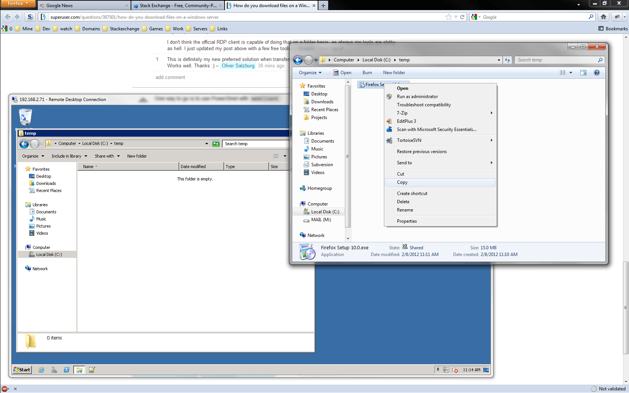Viewport: 629px width, 393px height.
Task: Open the Share with dropdown
Action: click(x=107, y=156)
